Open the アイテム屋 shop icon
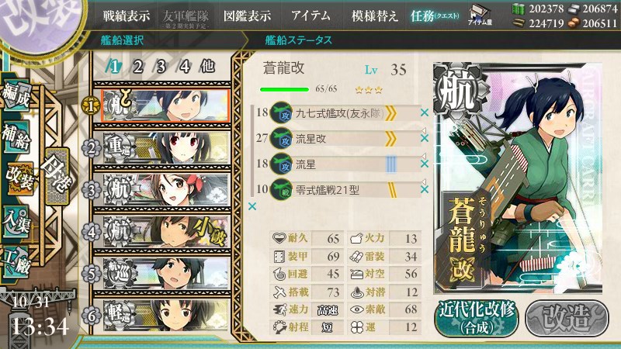621x349 pixels. 480,15
